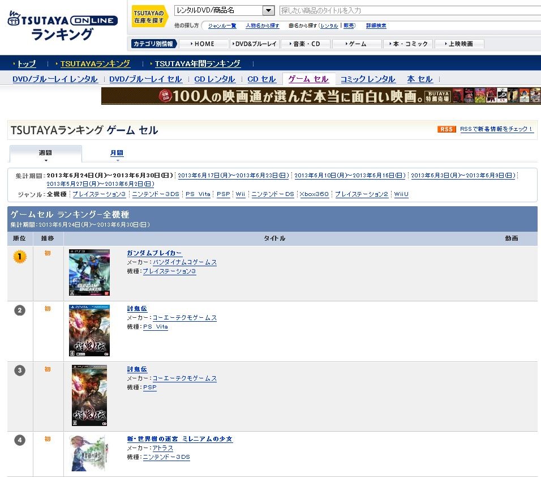The image size is (541, 477).
Task: Select the ゲーム セル tab
Action: (308, 79)
